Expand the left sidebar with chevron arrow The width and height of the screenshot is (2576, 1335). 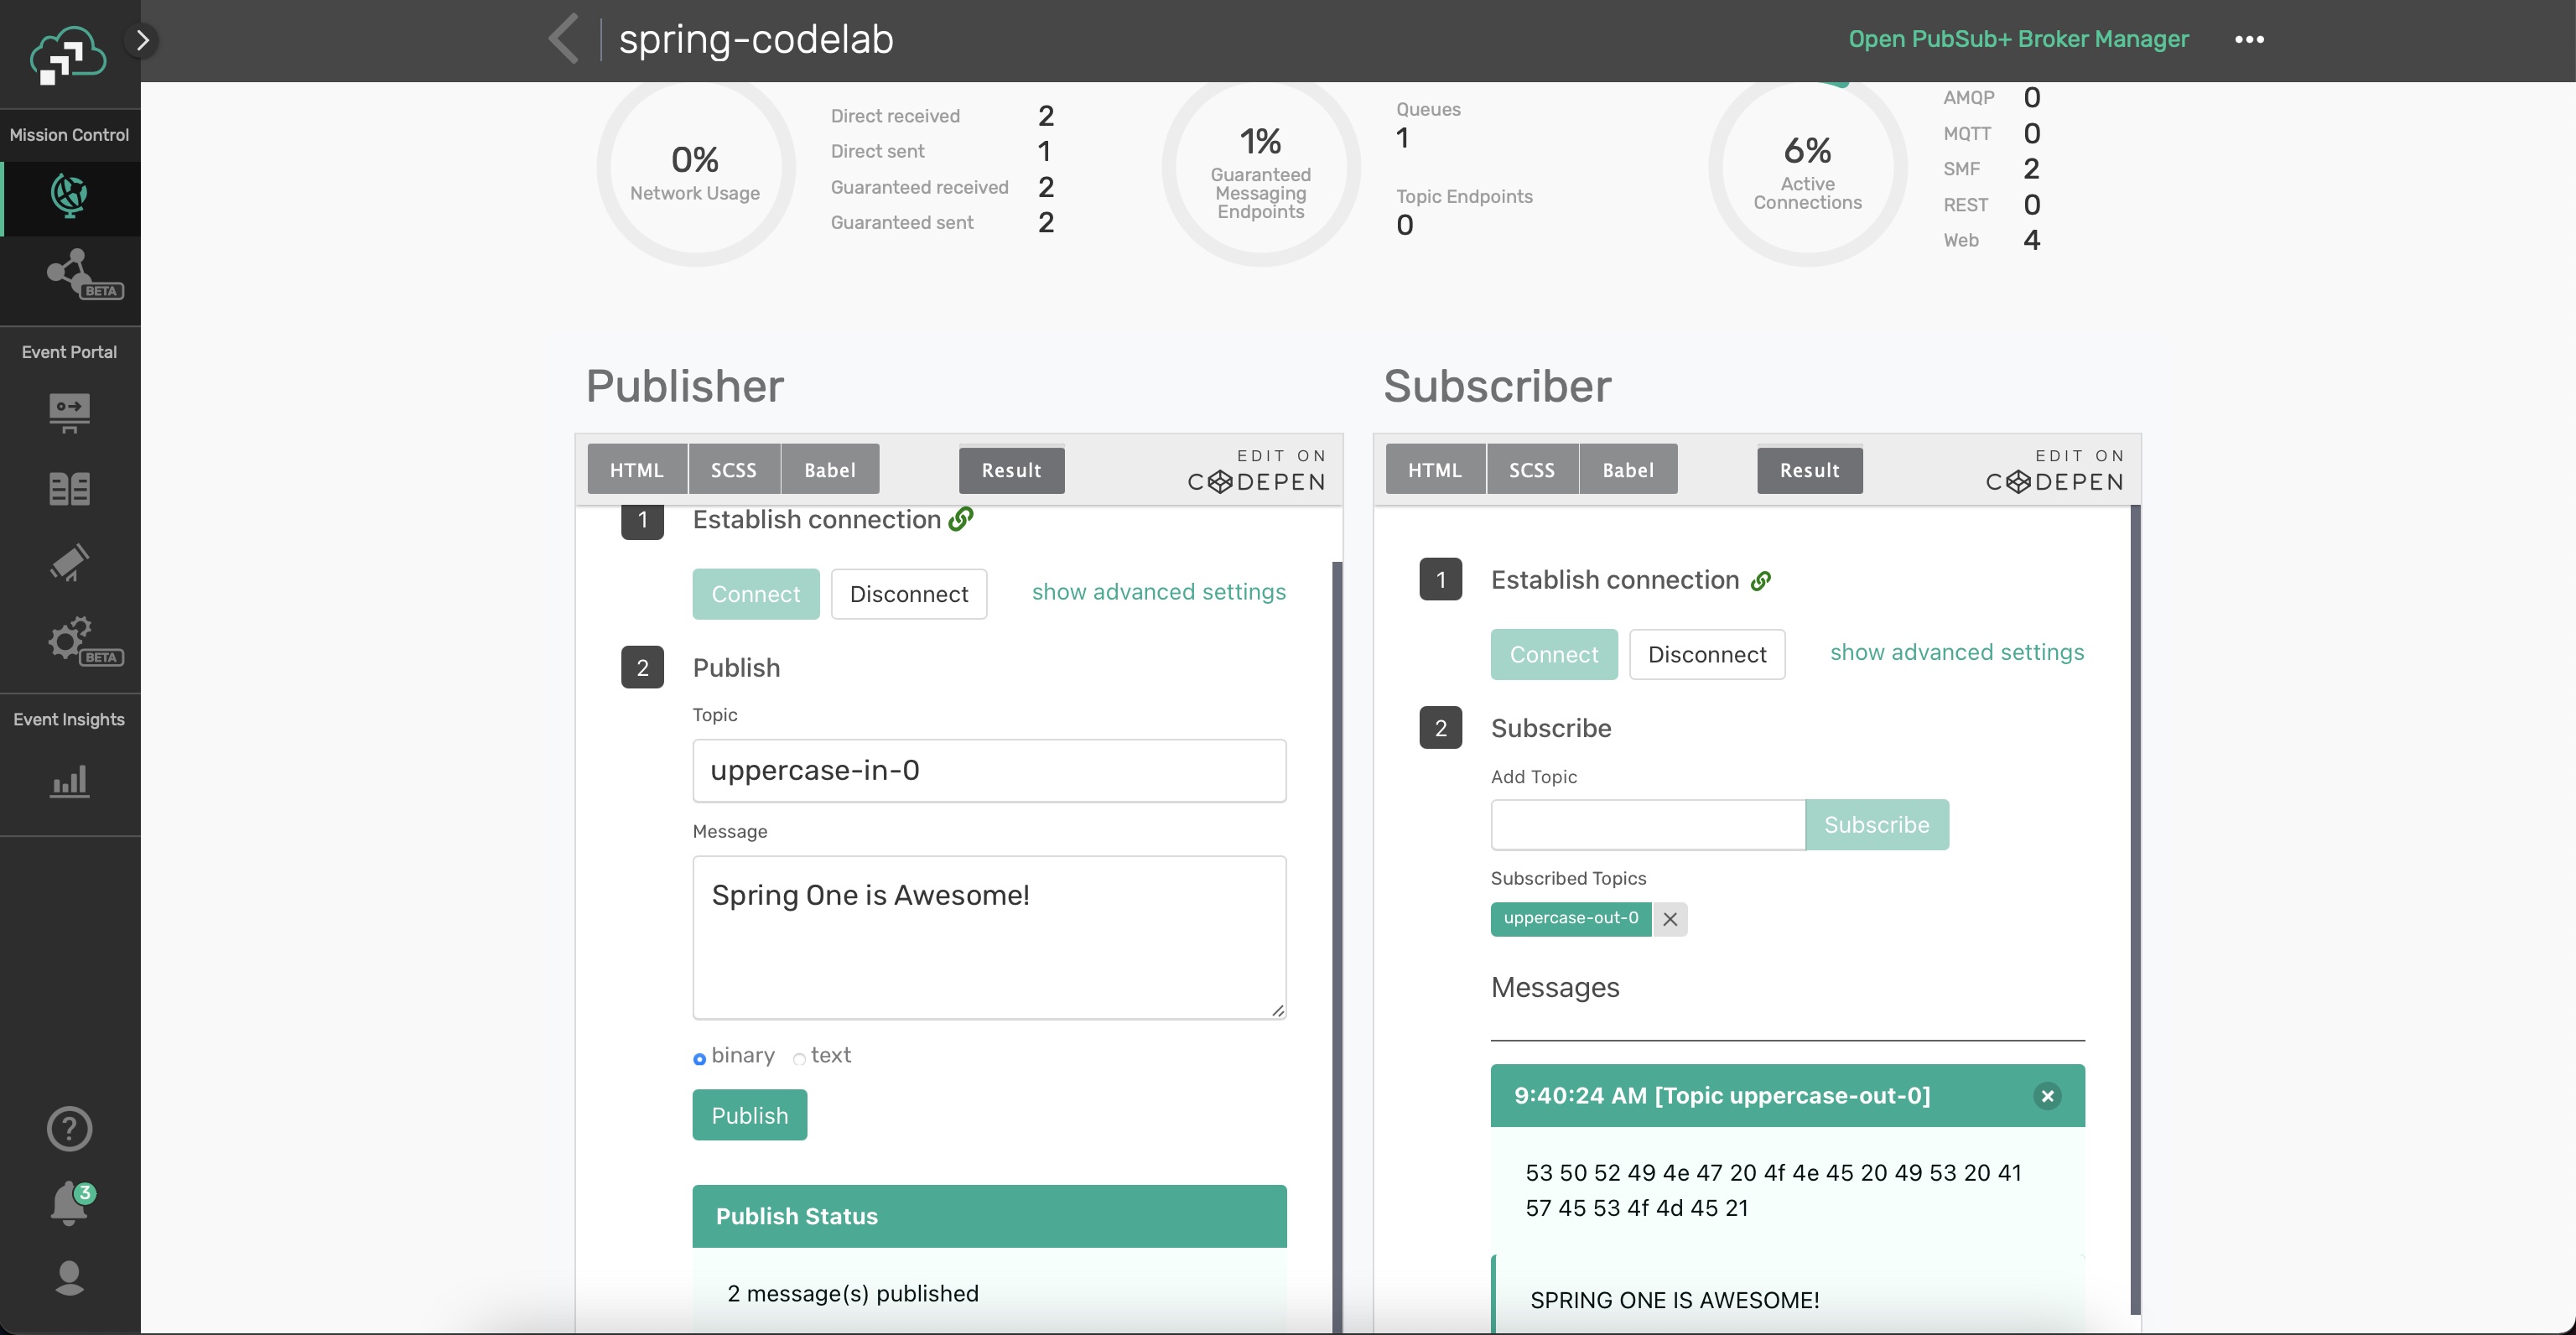(142, 40)
